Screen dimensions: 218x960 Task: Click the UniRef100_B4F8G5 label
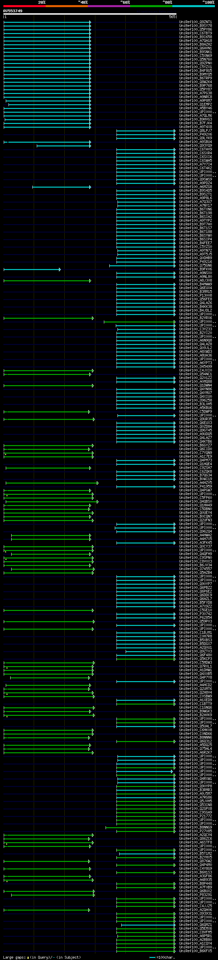point(196,71)
